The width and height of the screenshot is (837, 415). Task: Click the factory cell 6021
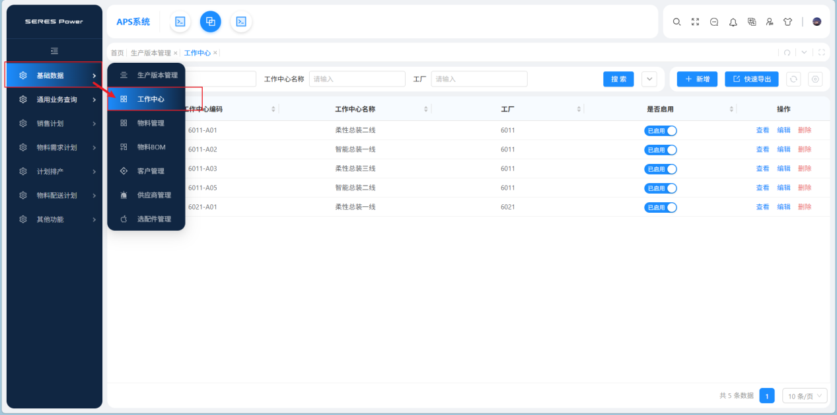tap(507, 207)
